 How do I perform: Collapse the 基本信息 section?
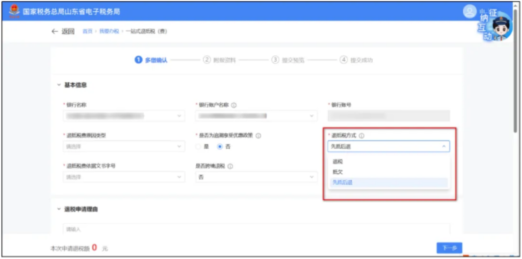point(59,85)
